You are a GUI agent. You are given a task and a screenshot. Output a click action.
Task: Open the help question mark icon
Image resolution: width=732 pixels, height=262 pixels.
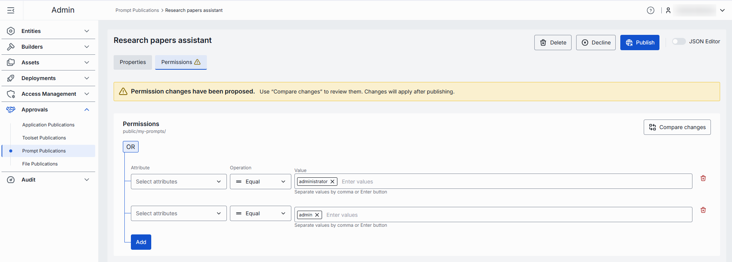pos(650,10)
